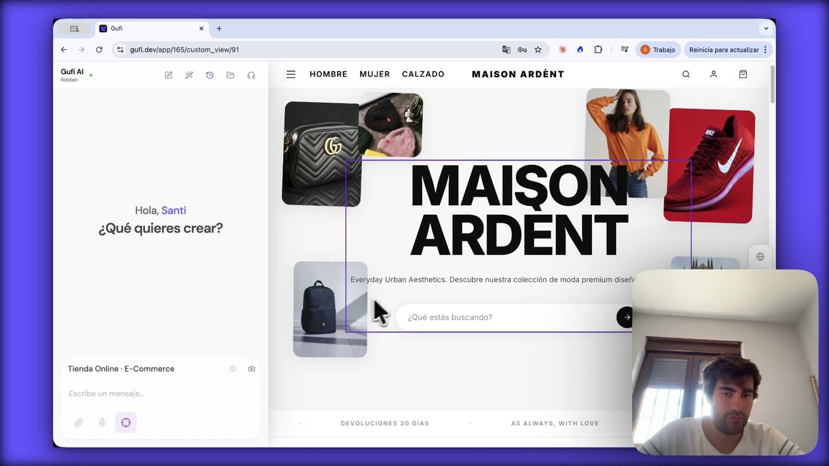Viewport: 829px width, 466px height.
Task: Open the magic wand tool in Gufi AI
Action: coord(189,75)
